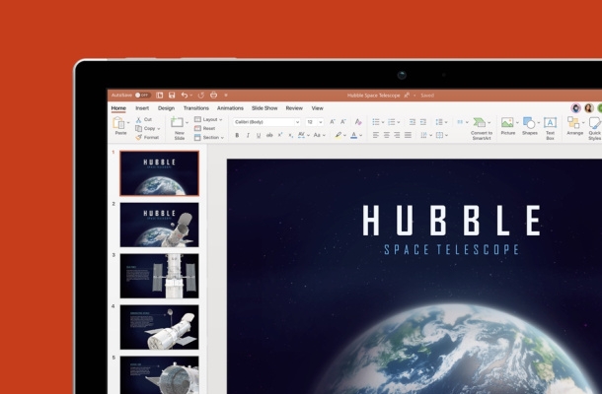This screenshot has width=602, height=394.
Task: Click Convert to SmartArt
Action: (482, 129)
